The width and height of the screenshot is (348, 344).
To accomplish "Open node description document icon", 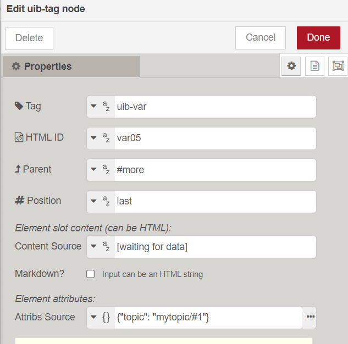I will pos(314,66).
